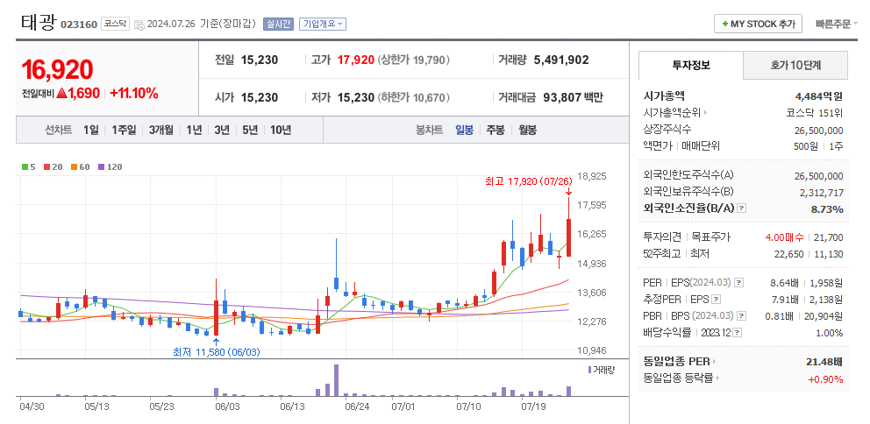Select the 1년 line chart period
Image resolution: width=870 pixels, height=424 pixels.
[194, 131]
